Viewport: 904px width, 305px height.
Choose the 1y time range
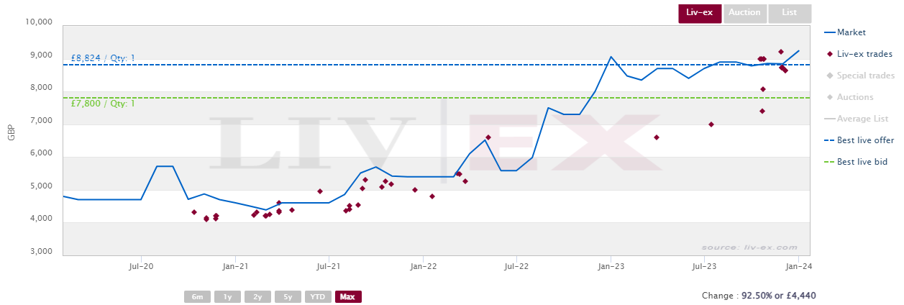coord(228,296)
